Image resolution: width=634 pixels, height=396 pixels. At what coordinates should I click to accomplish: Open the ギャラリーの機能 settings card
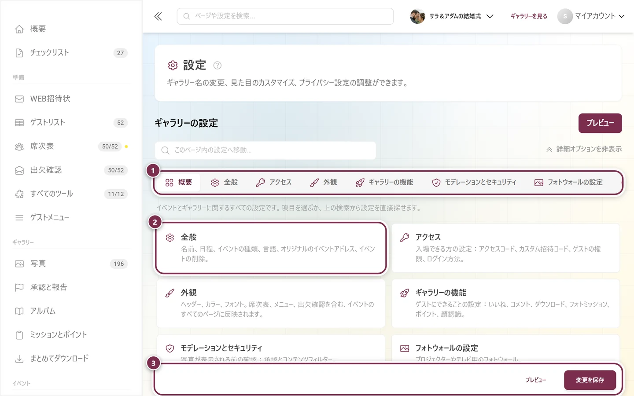tap(506, 304)
